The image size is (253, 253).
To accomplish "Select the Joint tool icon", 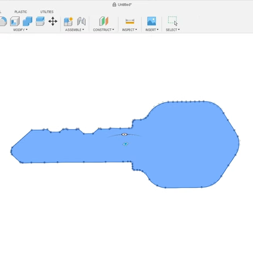I will (81, 21).
